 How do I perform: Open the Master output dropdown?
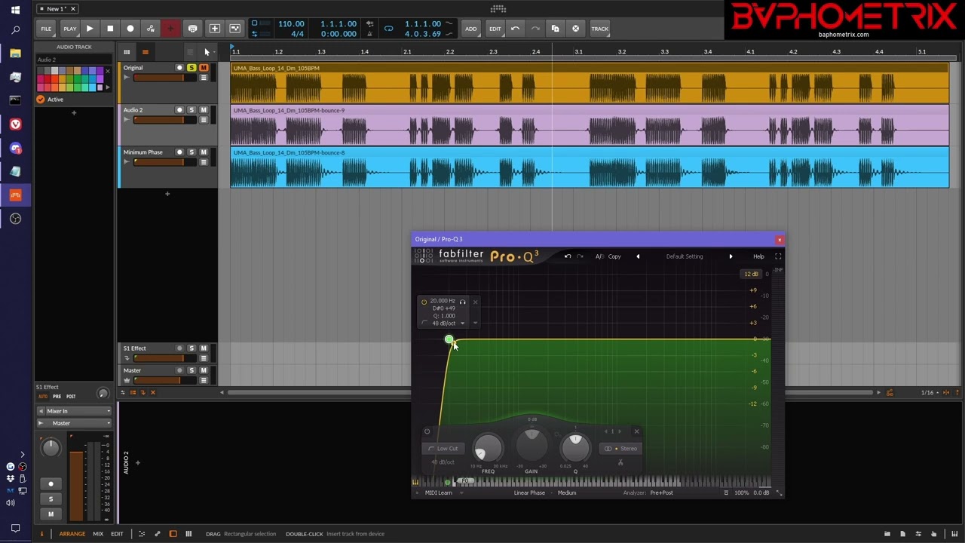[x=75, y=423]
